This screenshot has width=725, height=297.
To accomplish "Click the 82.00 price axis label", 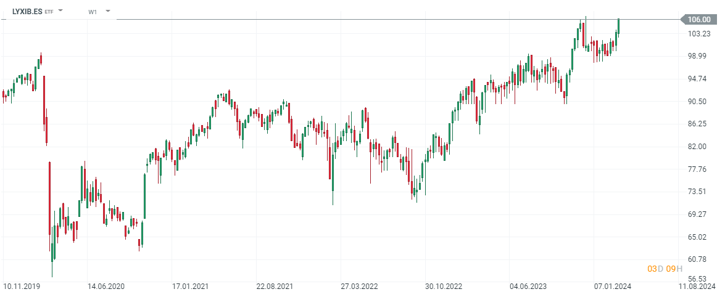I will [698, 147].
